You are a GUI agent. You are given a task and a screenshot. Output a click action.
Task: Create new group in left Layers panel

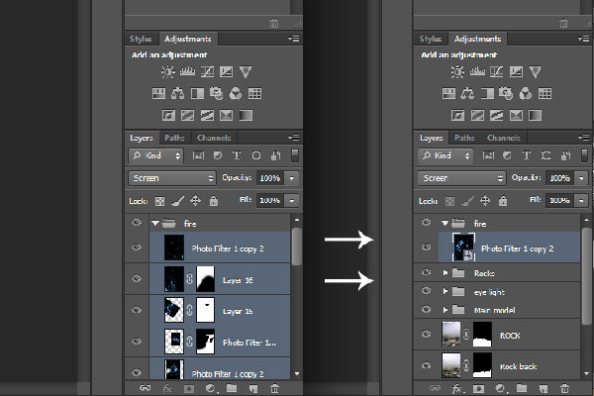(232, 388)
